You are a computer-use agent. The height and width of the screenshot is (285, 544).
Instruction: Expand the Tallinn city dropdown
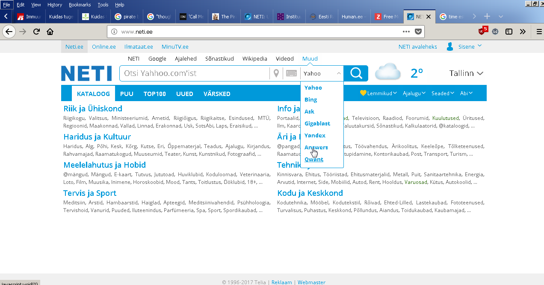pos(466,73)
